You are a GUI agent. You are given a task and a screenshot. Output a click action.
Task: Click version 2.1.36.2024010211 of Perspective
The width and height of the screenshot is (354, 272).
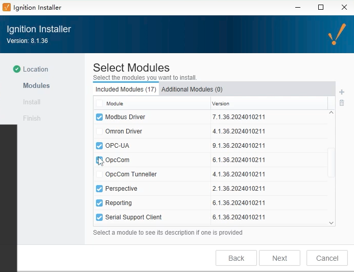(239, 189)
